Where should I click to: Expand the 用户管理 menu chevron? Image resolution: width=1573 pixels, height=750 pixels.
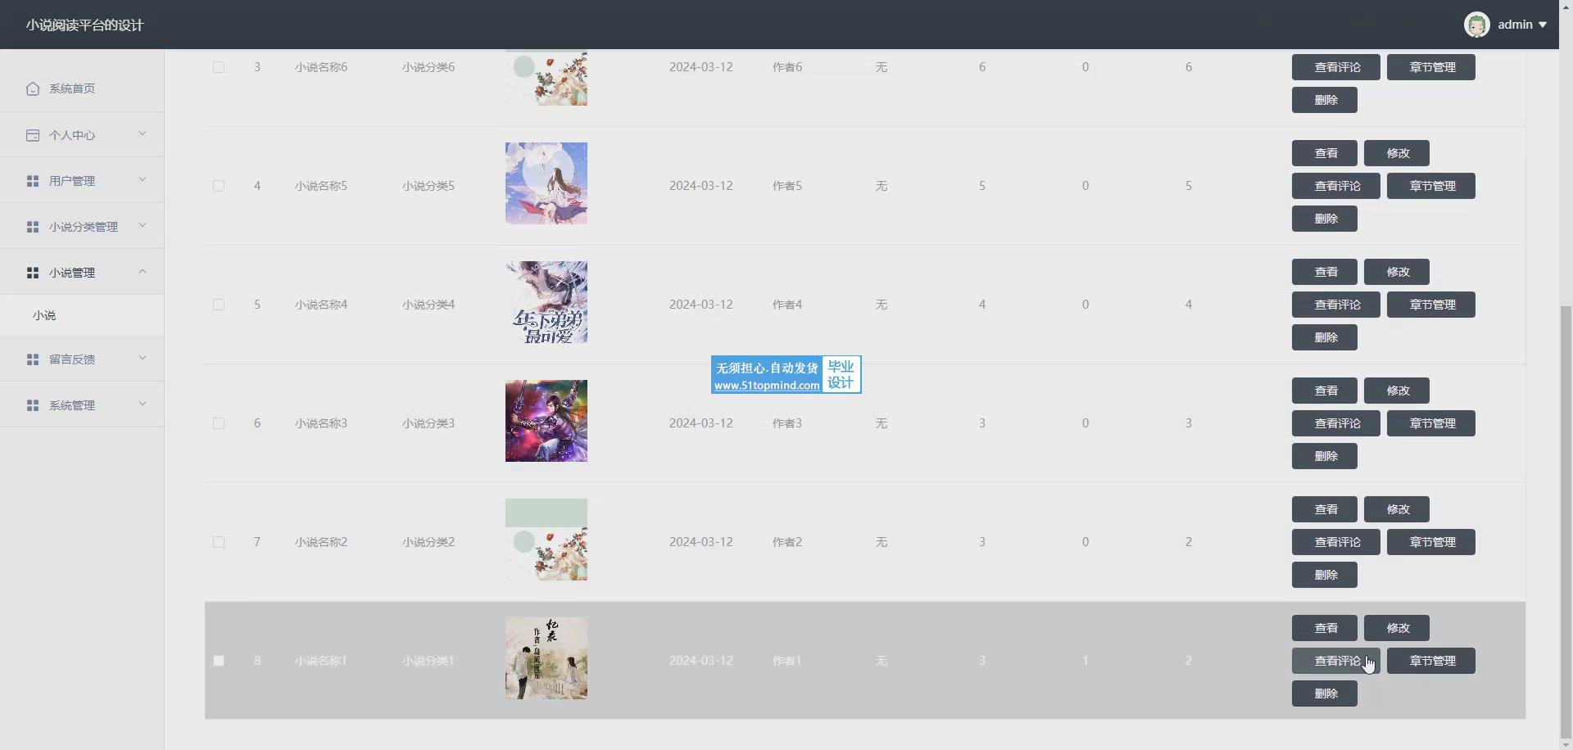pyautogui.click(x=143, y=180)
